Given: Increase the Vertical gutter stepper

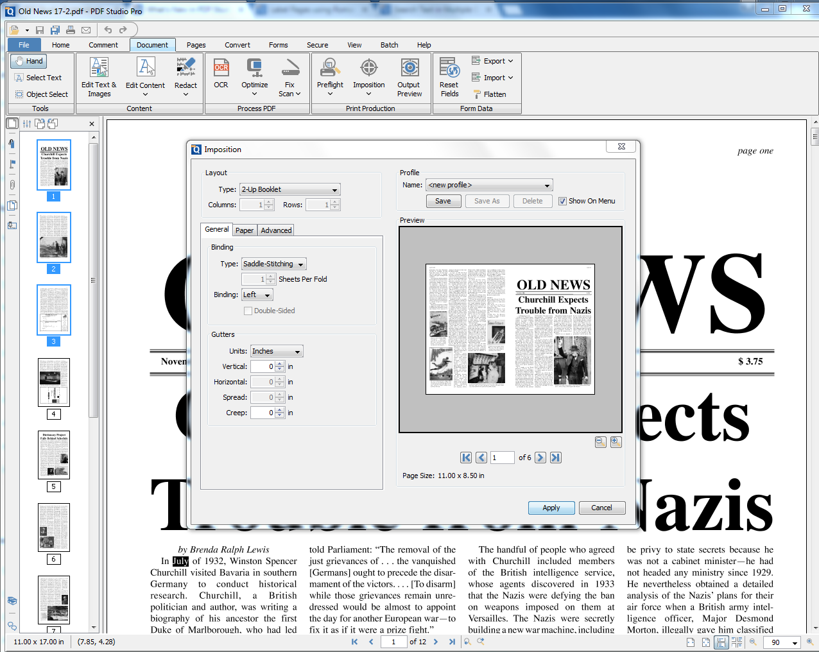Looking at the screenshot, I should [x=279, y=364].
